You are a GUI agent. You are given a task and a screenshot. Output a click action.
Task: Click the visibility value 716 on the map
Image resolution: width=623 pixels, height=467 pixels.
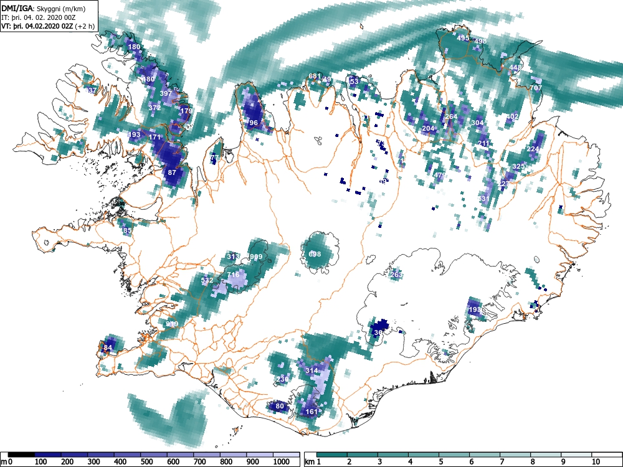pos(233,275)
